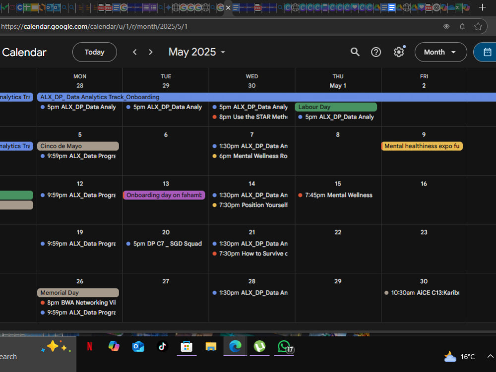Expand the Month view dropdown

[x=440, y=52]
